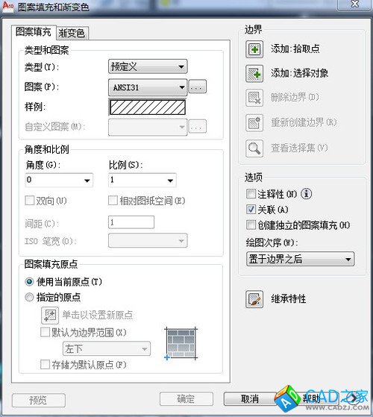Click the Remove Boundaries (删除边界) icon

click(254, 98)
